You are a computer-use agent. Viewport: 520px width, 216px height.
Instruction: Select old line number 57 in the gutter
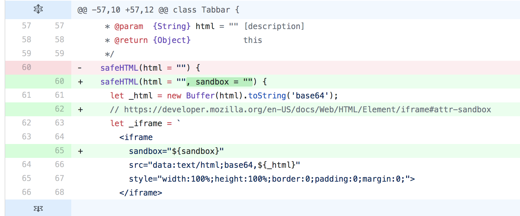26,26
